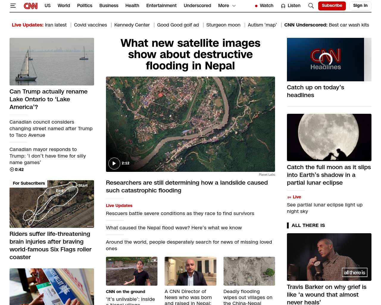Open the Entertainment section
This screenshot has height=305, width=381.
click(x=161, y=6)
